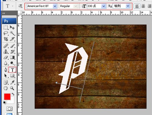Left align the text
Viewport: 152px width, 115px height.
point(137,6)
